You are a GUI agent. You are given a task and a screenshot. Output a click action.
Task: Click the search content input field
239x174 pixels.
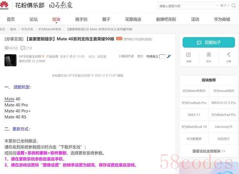pyautogui.click(x=187, y=6)
